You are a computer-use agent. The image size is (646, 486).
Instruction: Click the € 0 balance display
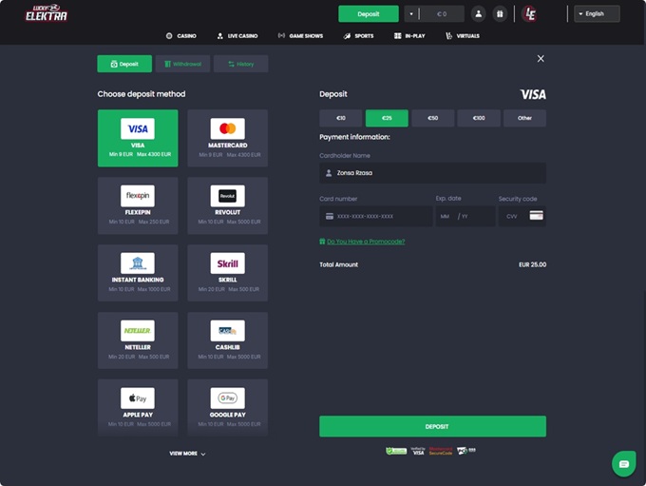click(442, 14)
